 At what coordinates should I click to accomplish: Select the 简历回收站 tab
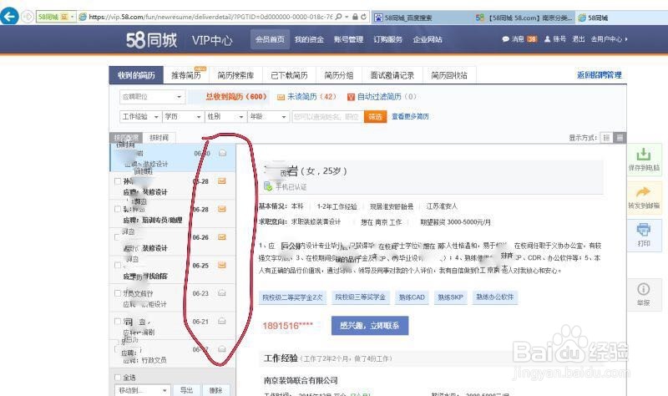[449, 75]
